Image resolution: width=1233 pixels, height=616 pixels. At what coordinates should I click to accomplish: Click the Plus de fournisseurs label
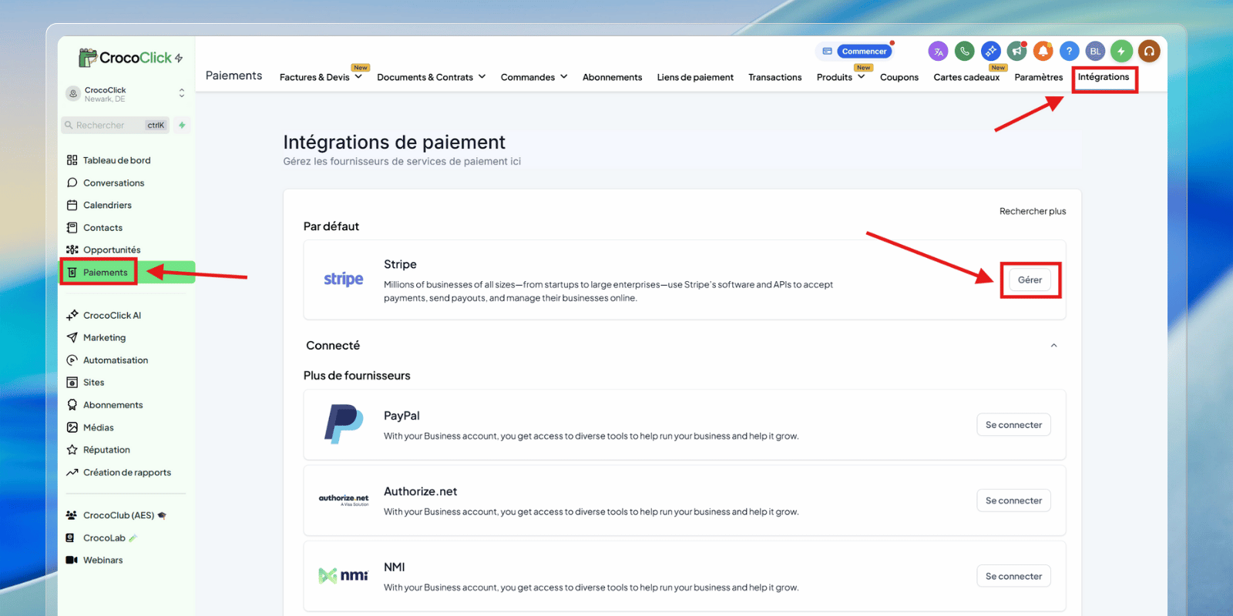coord(357,376)
